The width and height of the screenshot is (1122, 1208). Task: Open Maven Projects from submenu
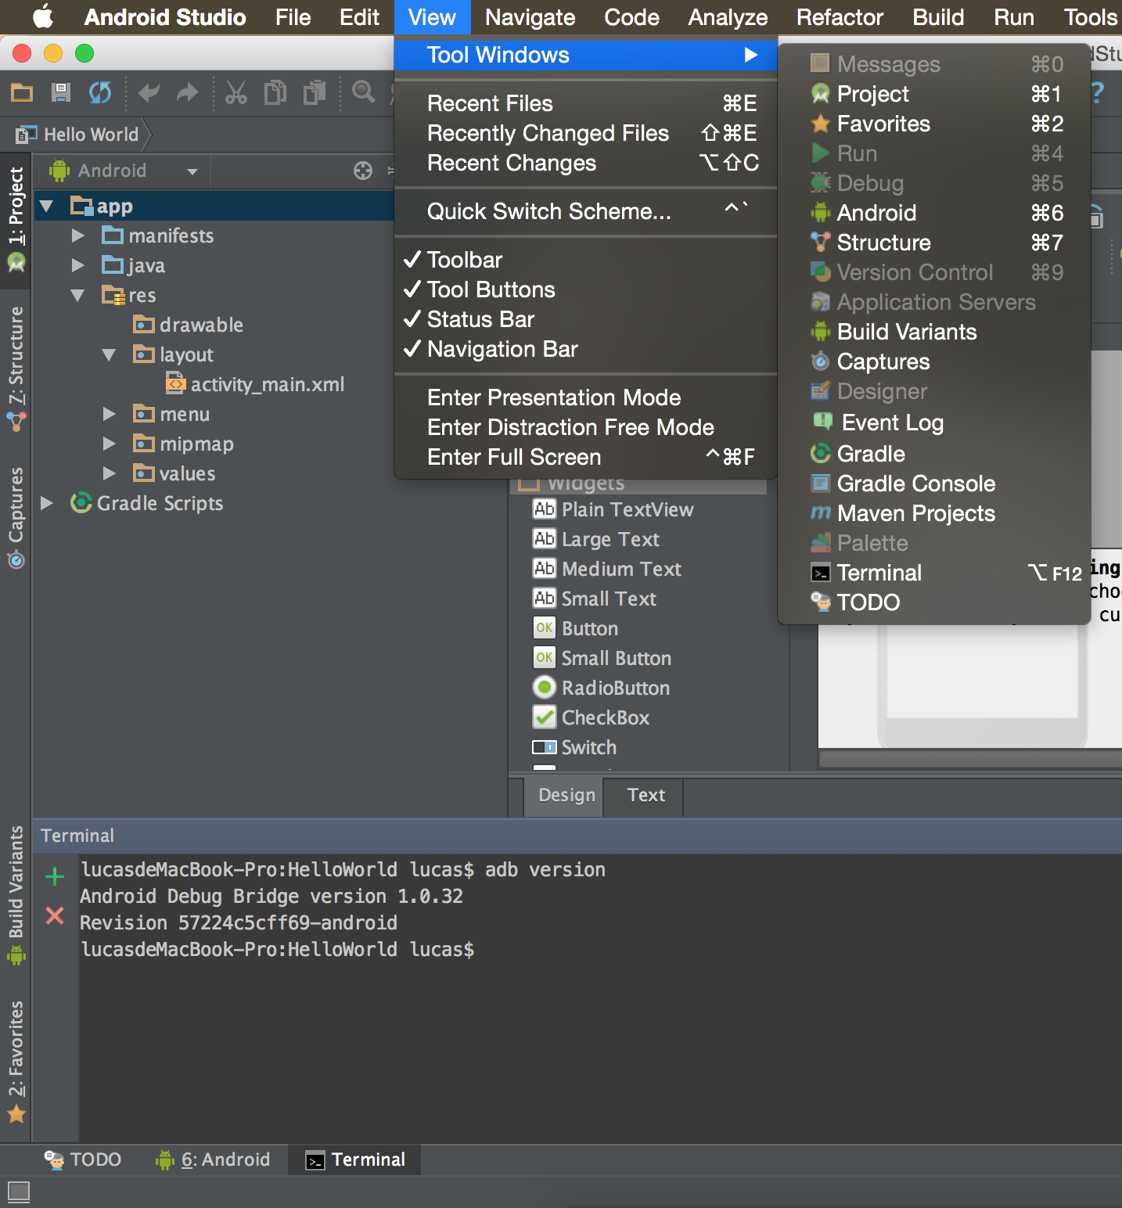[x=934, y=513]
